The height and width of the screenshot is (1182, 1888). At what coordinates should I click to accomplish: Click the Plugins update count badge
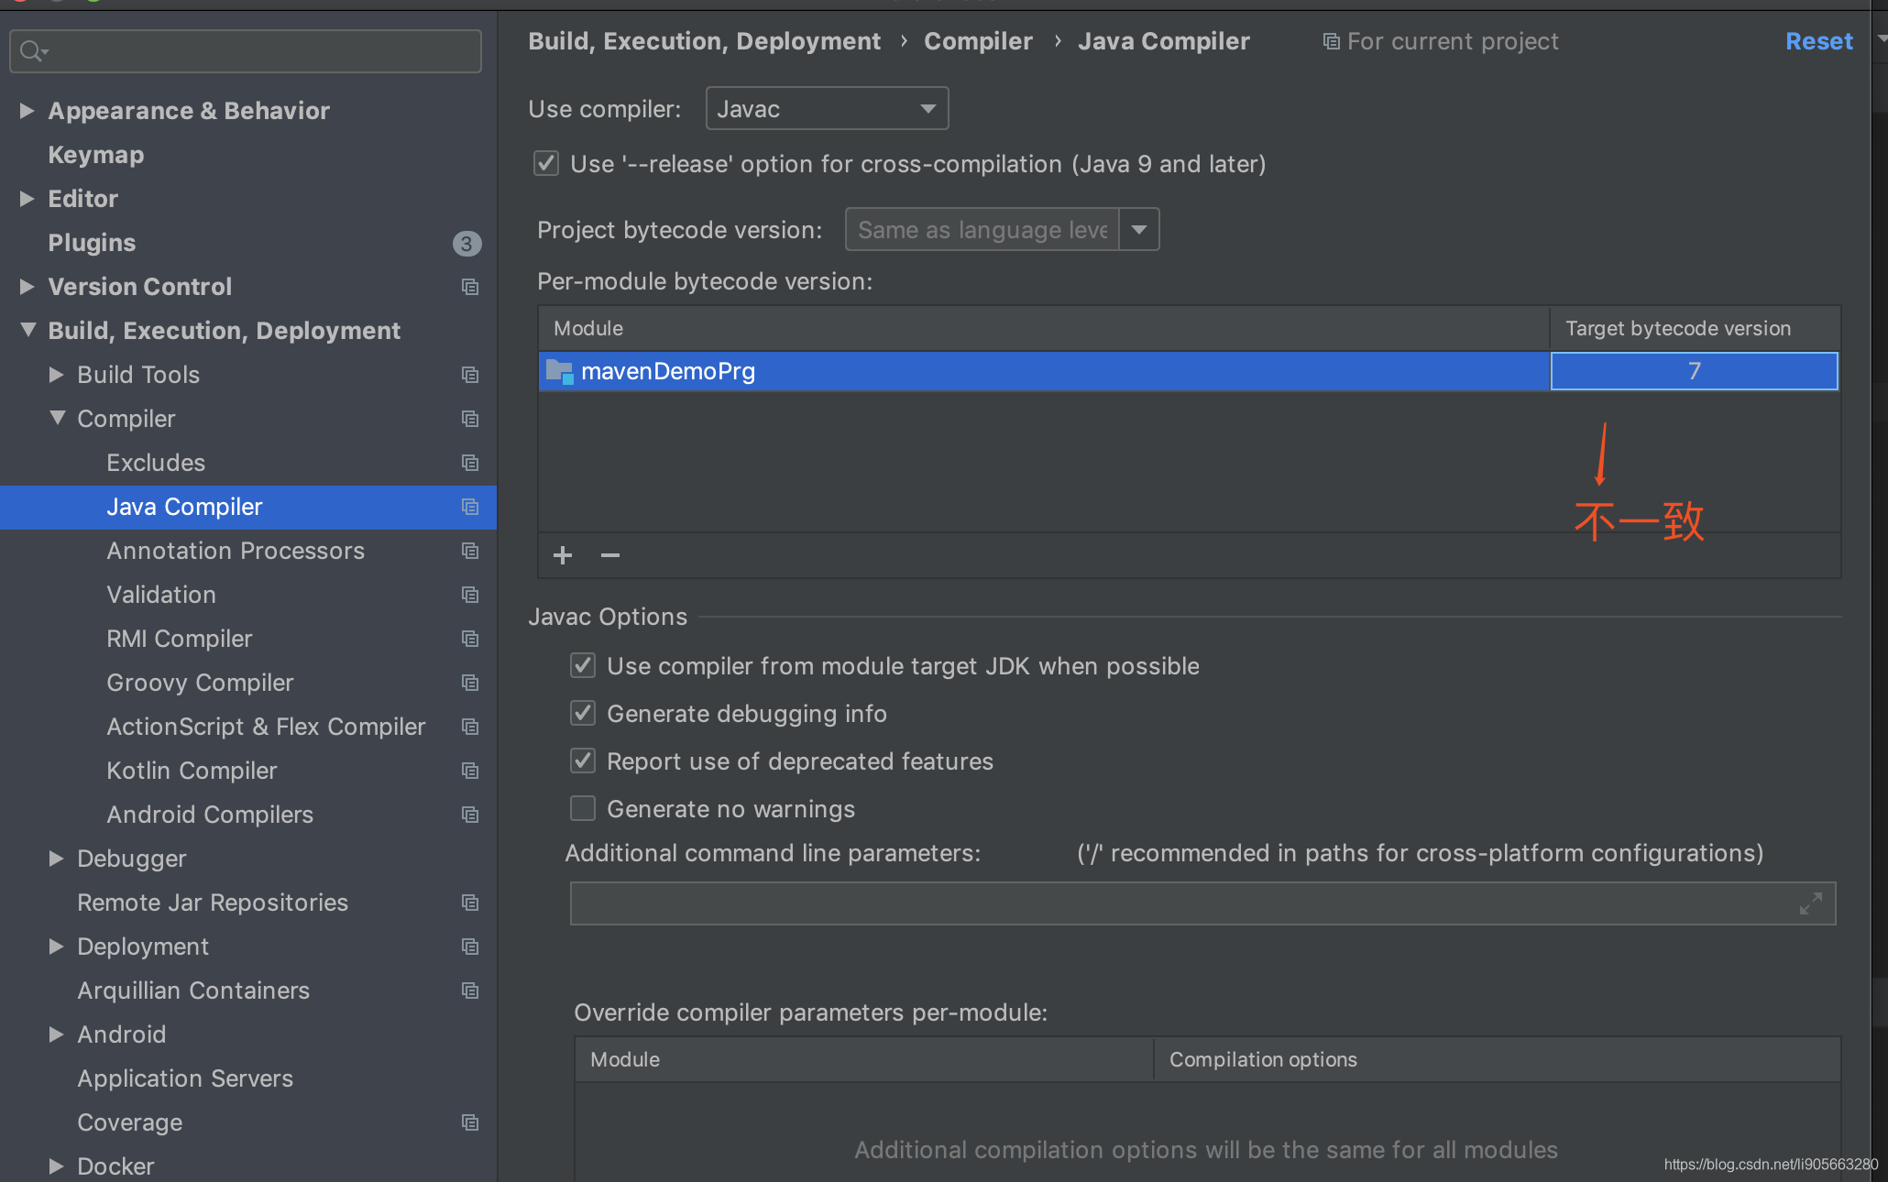(467, 243)
